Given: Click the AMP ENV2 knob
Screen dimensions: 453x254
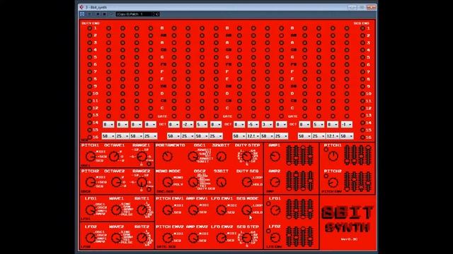Looking at the screenshot, I should (193, 238).
